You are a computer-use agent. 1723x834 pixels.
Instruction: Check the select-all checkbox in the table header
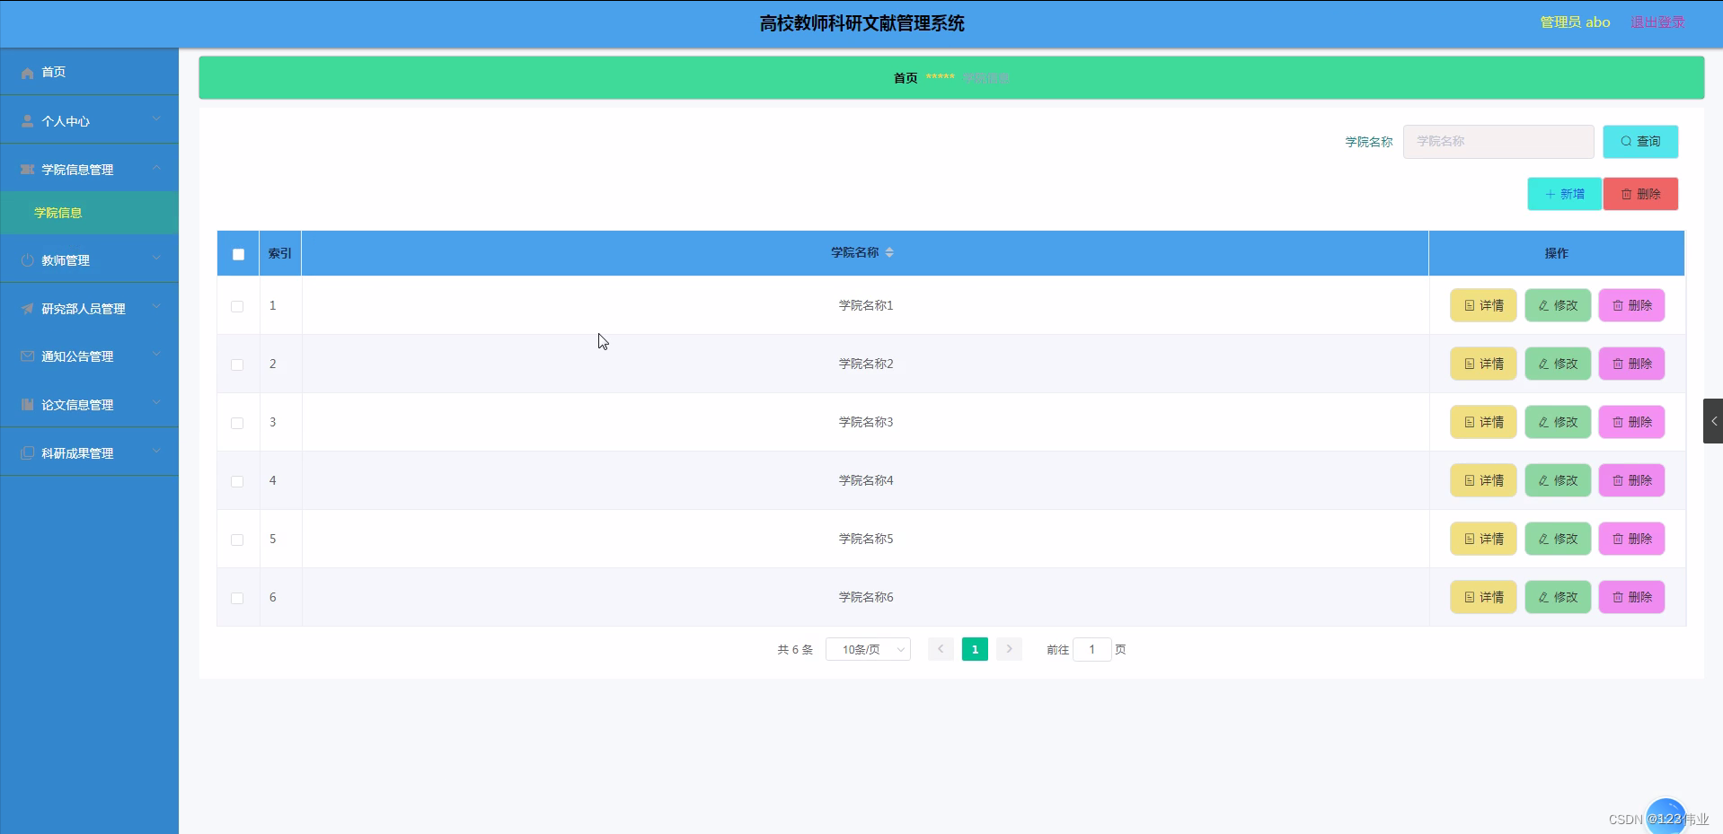coord(238,254)
